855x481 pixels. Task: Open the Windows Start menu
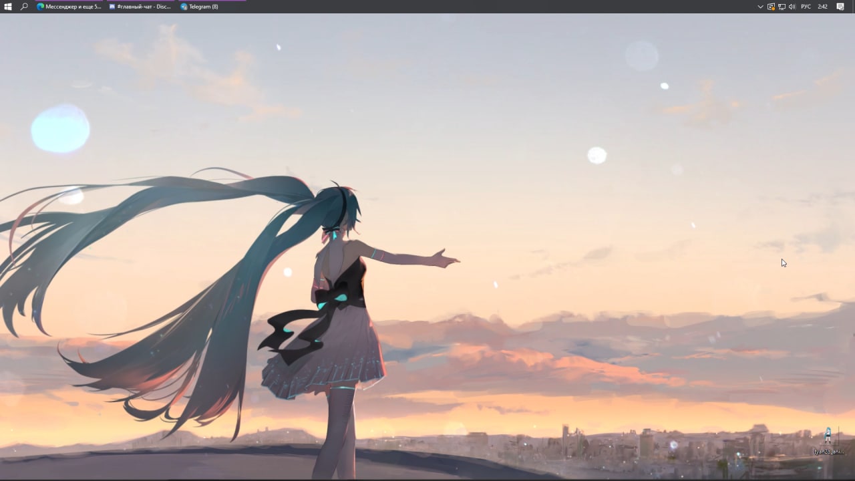[8, 7]
